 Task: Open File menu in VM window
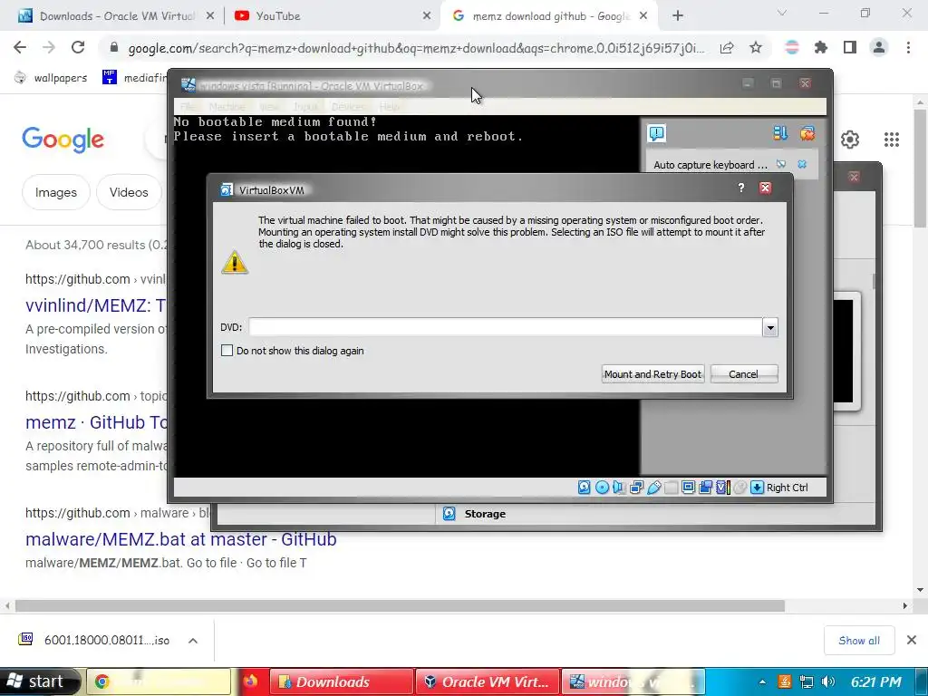[188, 107]
